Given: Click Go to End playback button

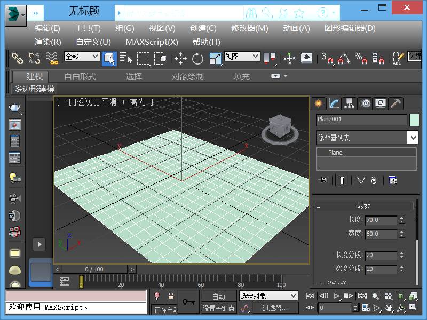Looking at the screenshot, I should (362, 296).
